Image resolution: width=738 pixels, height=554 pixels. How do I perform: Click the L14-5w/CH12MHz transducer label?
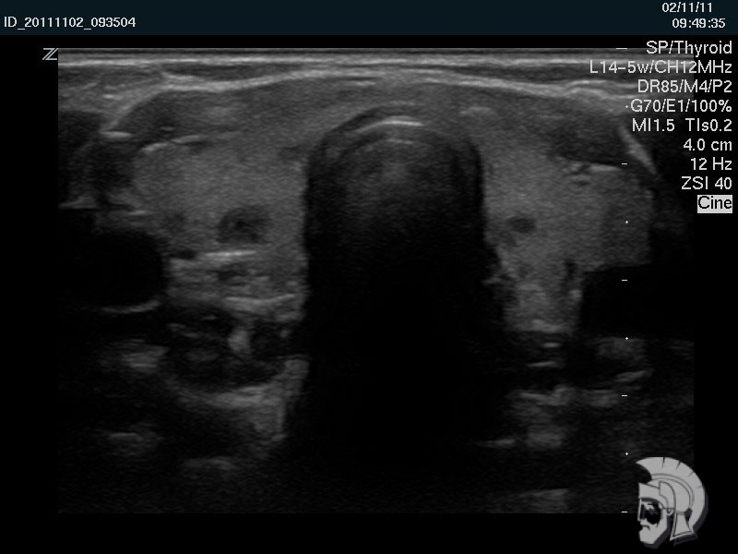point(661,67)
